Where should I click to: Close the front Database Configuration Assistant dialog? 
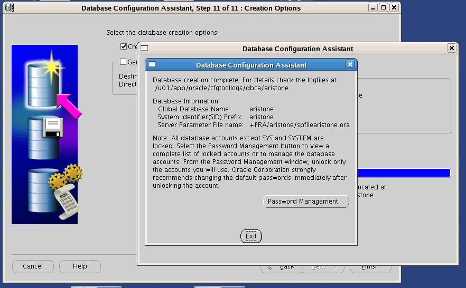tap(350, 64)
